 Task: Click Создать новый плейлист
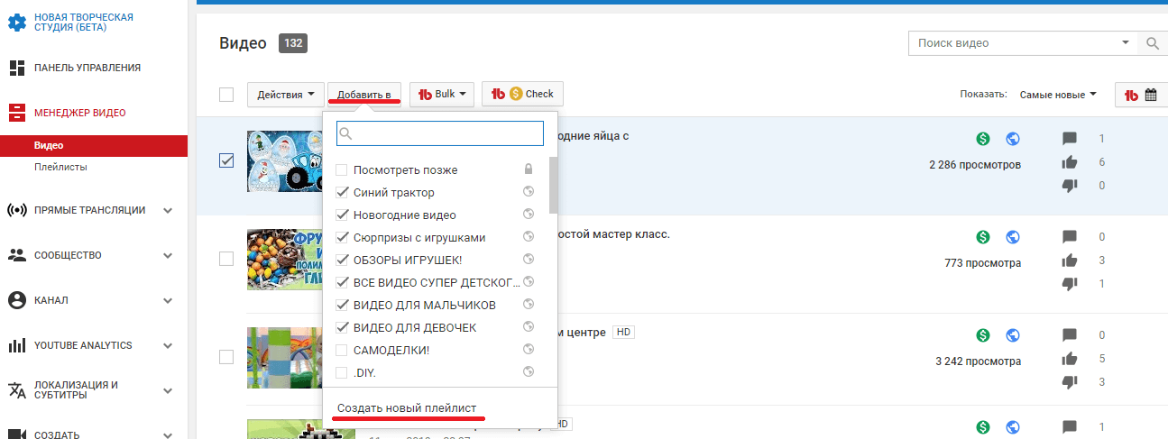407,408
